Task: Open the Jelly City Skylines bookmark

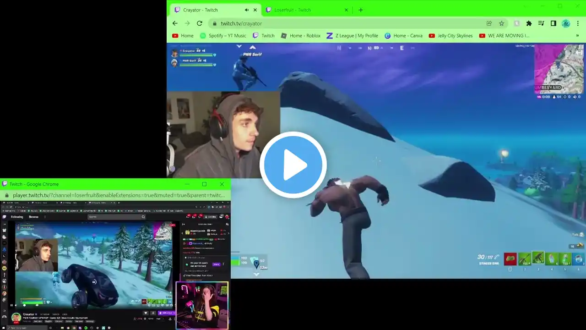Action: pos(450,36)
